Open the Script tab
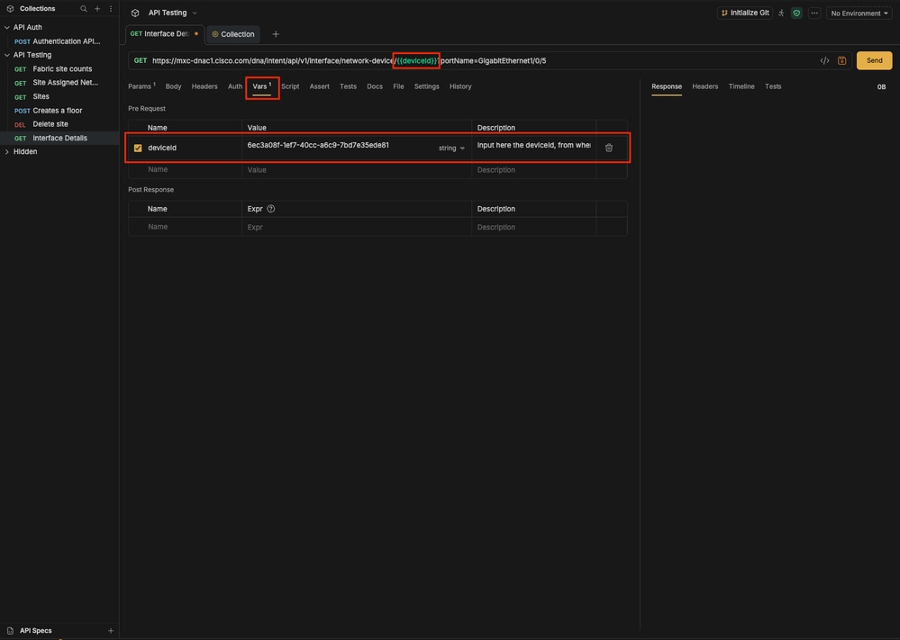This screenshot has width=900, height=640. [290, 86]
